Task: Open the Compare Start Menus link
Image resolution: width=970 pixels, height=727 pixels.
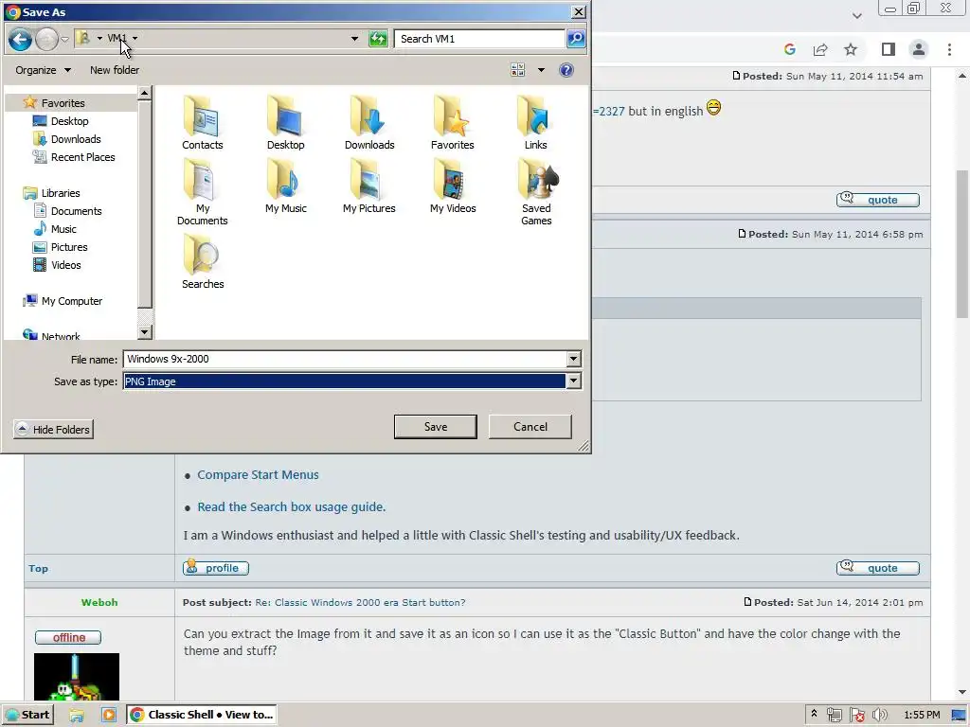Action: 258,475
